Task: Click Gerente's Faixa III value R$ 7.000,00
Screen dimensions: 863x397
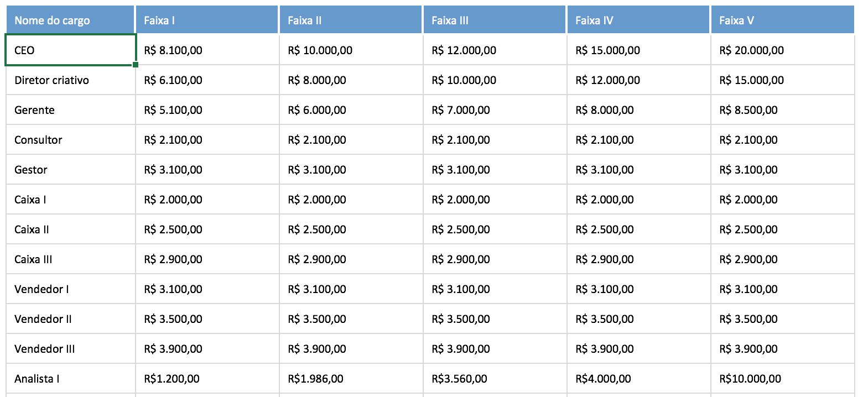Action: pos(495,110)
